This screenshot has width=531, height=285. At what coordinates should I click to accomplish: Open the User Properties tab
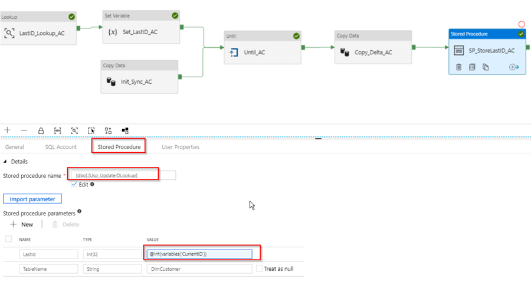(x=181, y=147)
